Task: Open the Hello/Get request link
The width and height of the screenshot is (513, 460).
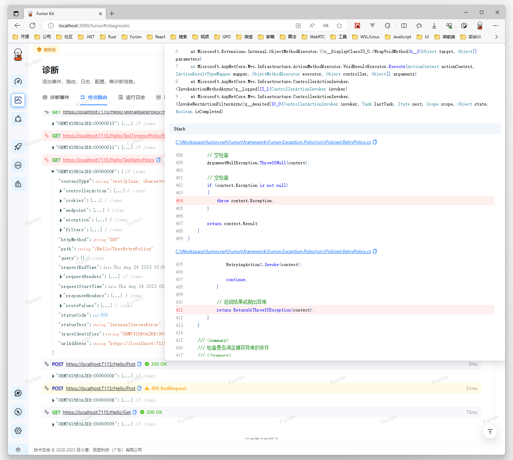Action: click(97, 412)
